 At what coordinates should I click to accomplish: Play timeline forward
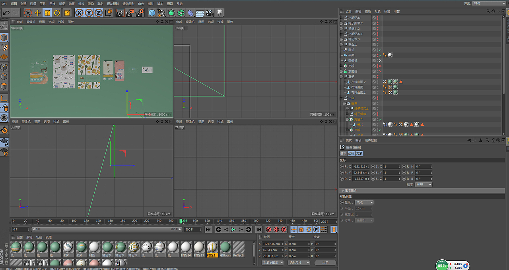pos(233,229)
